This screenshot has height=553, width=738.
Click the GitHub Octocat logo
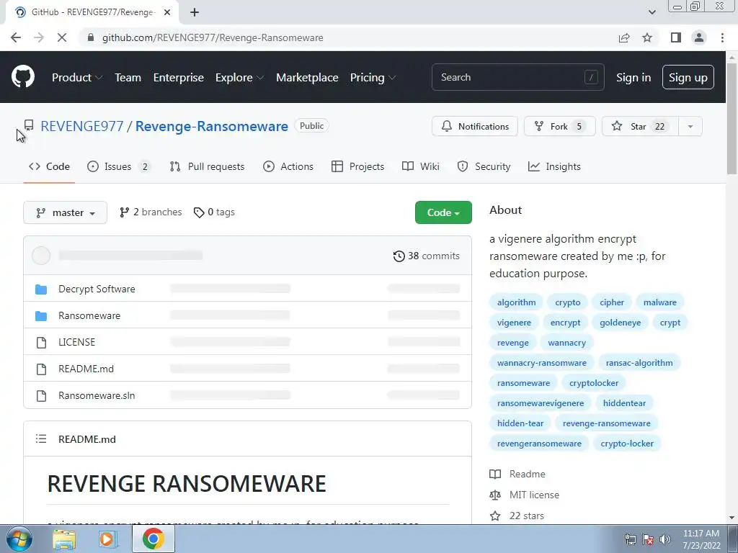pos(23,77)
